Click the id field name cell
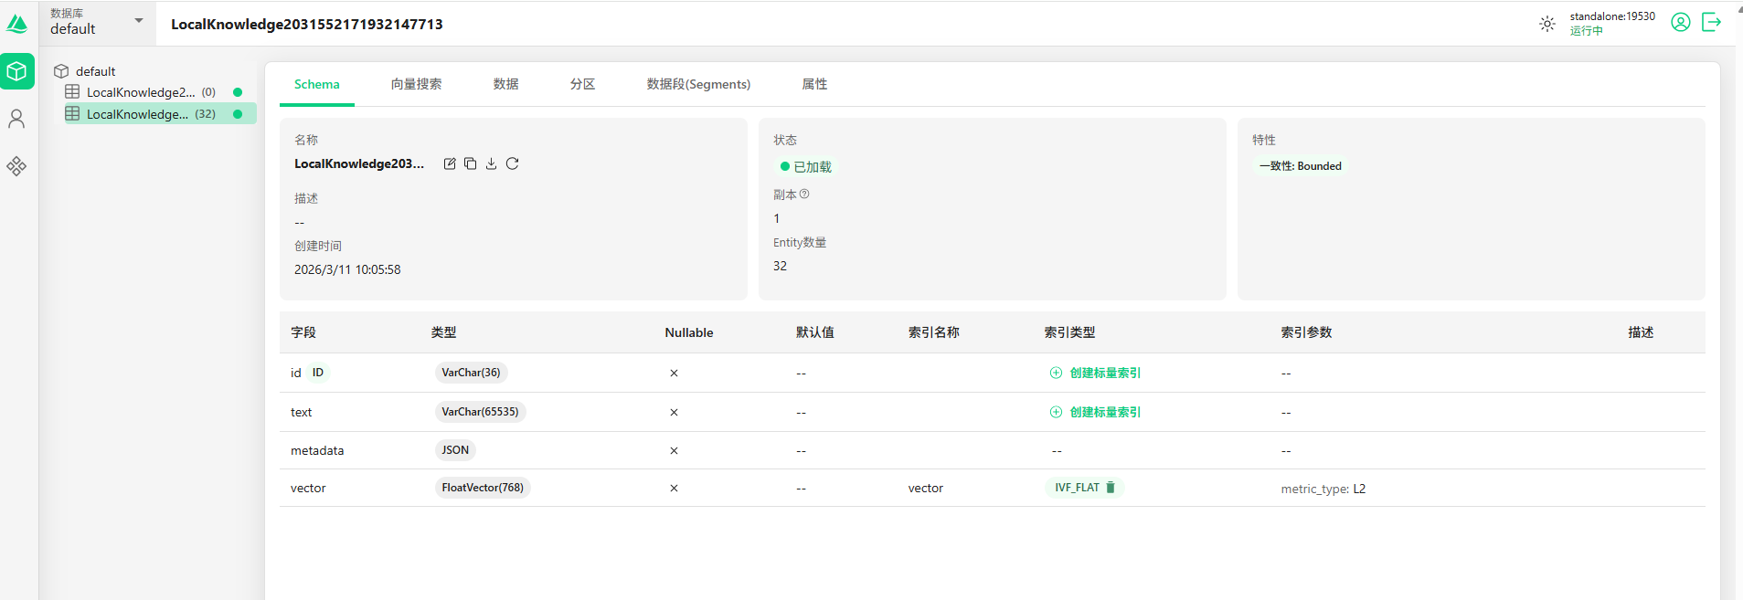This screenshot has width=1743, height=600. (296, 373)
